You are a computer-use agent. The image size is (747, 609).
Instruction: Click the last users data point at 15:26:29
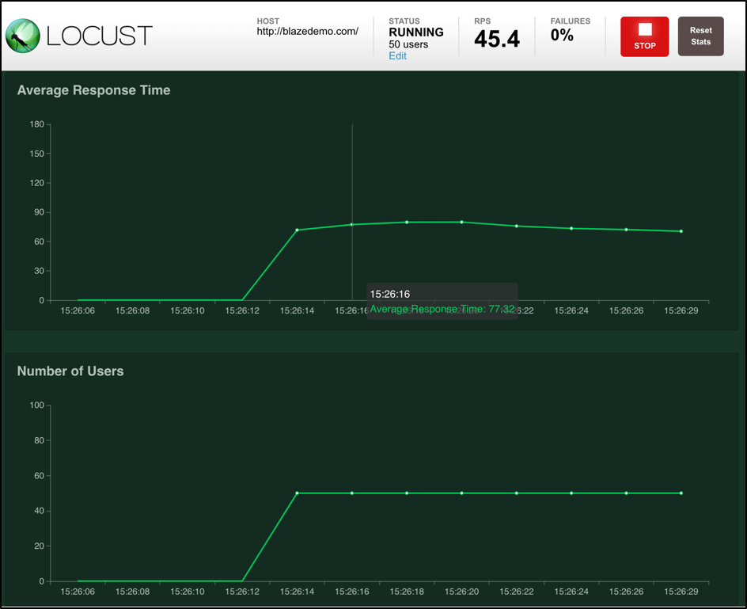[681, 493]
